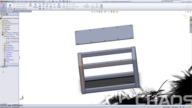Viewport: 192px width, 108px height.
Task: Click the Section View icon
Action: click(x=99, y=12)
